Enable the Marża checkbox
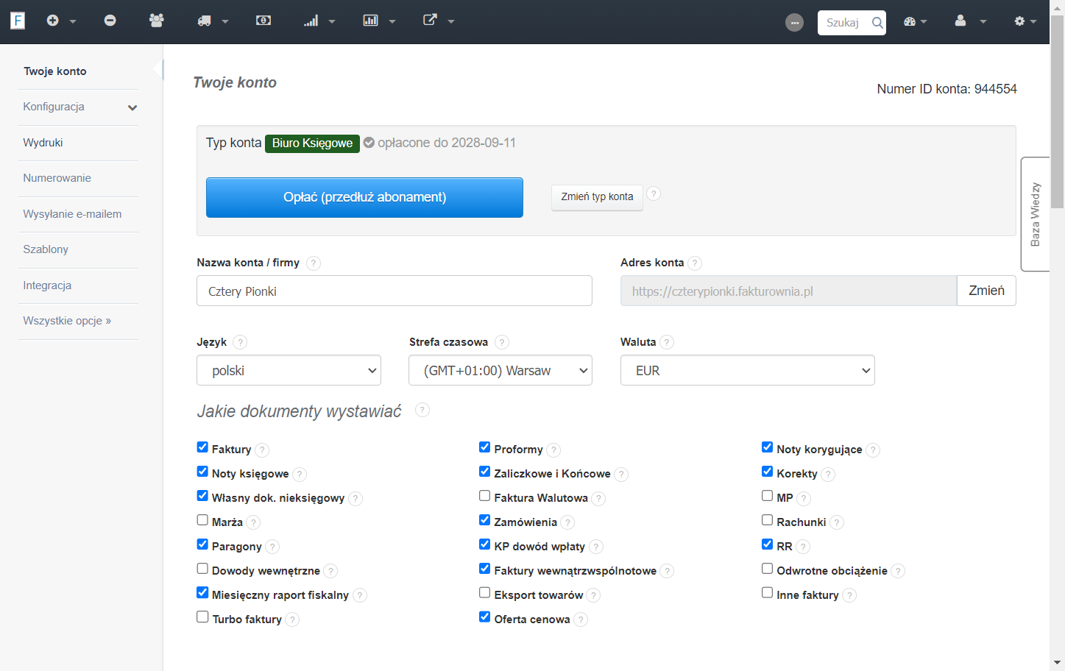The image size is (1065, 671). tap(202, 520)
